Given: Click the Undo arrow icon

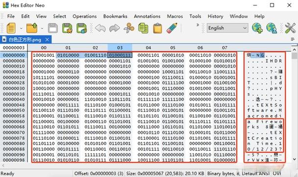Looking at the screenshot, I should coord(100,28).
